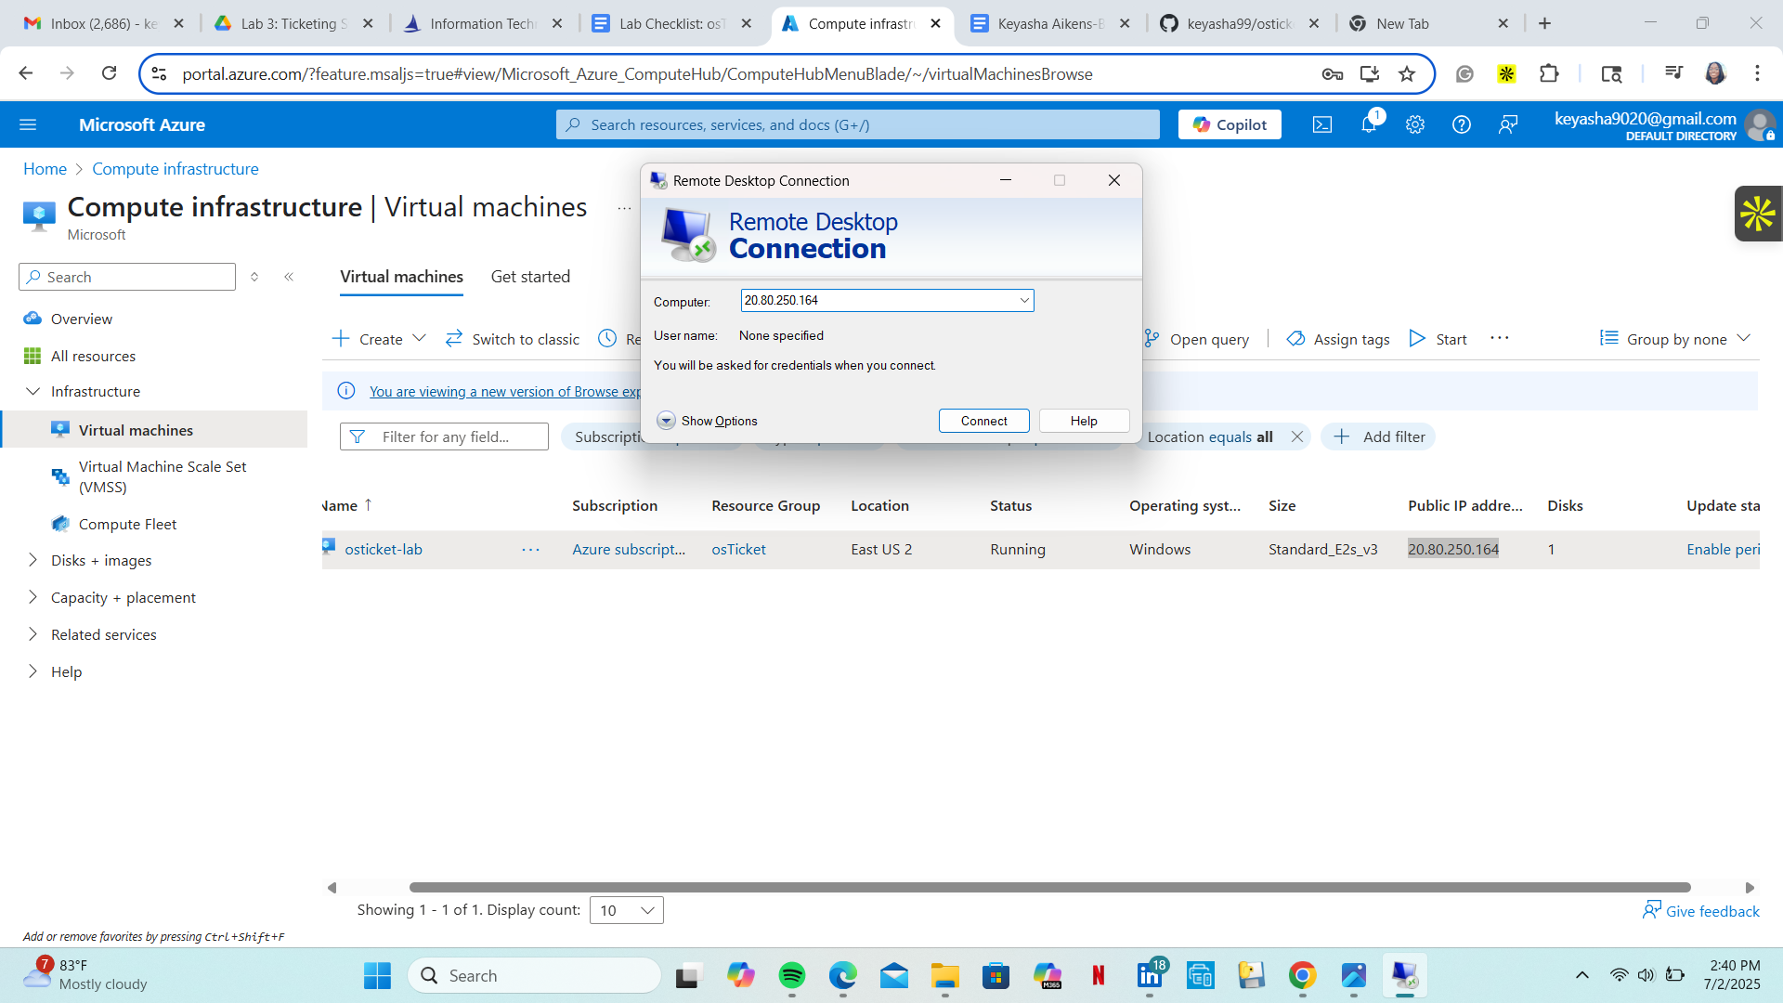Click the more options ellipsis for osticket-lab
The width and height of the screenshot is (1783, 1003).
coord(531,550)
